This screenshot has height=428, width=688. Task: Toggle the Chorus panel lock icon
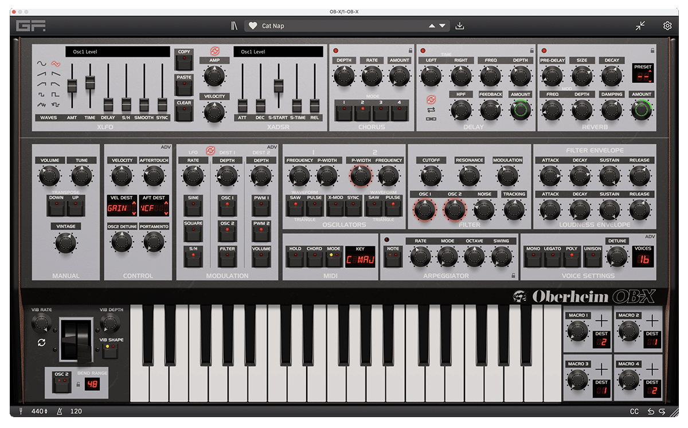(411, 50)
